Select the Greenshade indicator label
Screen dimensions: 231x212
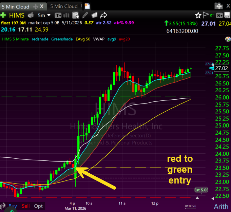click(62, 39)
